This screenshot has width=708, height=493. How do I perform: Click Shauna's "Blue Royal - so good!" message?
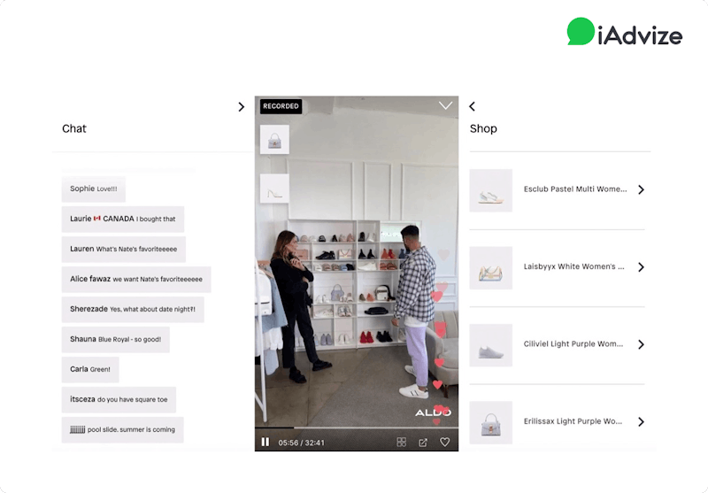coord(116,339)
